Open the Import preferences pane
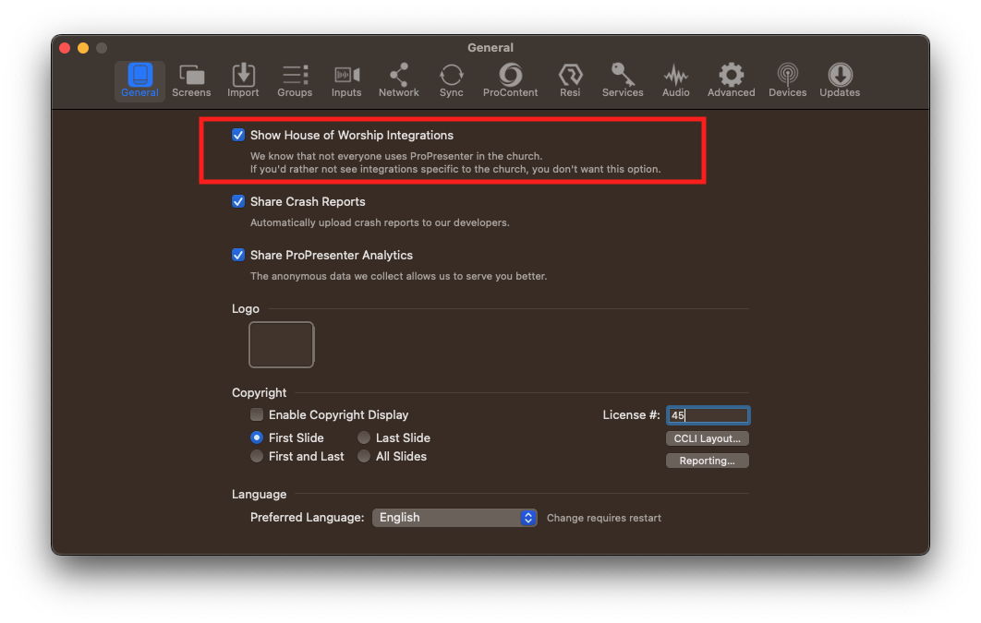The image size is (981, 623). (243, 80)
